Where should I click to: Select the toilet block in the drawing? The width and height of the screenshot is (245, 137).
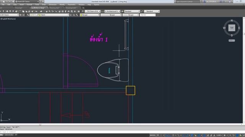[x=113, y=70]
